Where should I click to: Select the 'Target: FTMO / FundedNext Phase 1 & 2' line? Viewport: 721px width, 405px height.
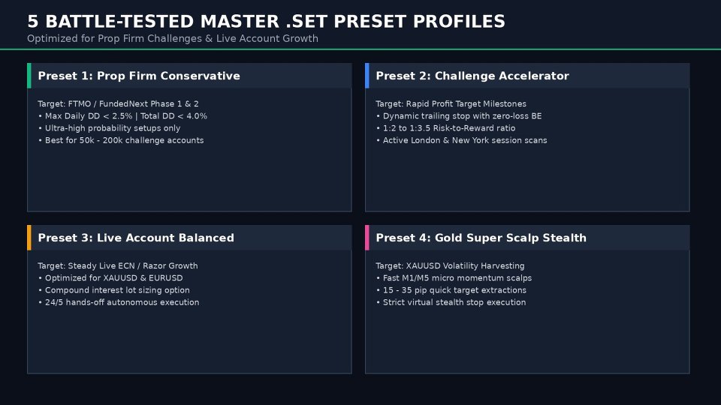(x=118, y=103)
